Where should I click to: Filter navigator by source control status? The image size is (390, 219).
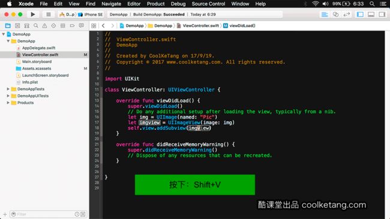83,214
